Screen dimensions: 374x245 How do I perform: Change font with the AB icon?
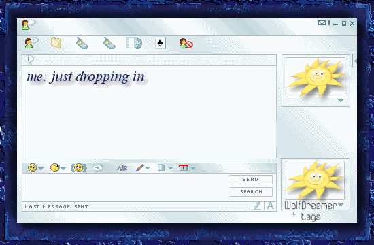coord(122,168)
